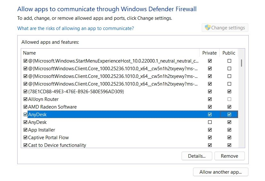Viewport: 265px width, 181px height.
Task: Select the Cast to Device functionality row
Action: (57, 145)
